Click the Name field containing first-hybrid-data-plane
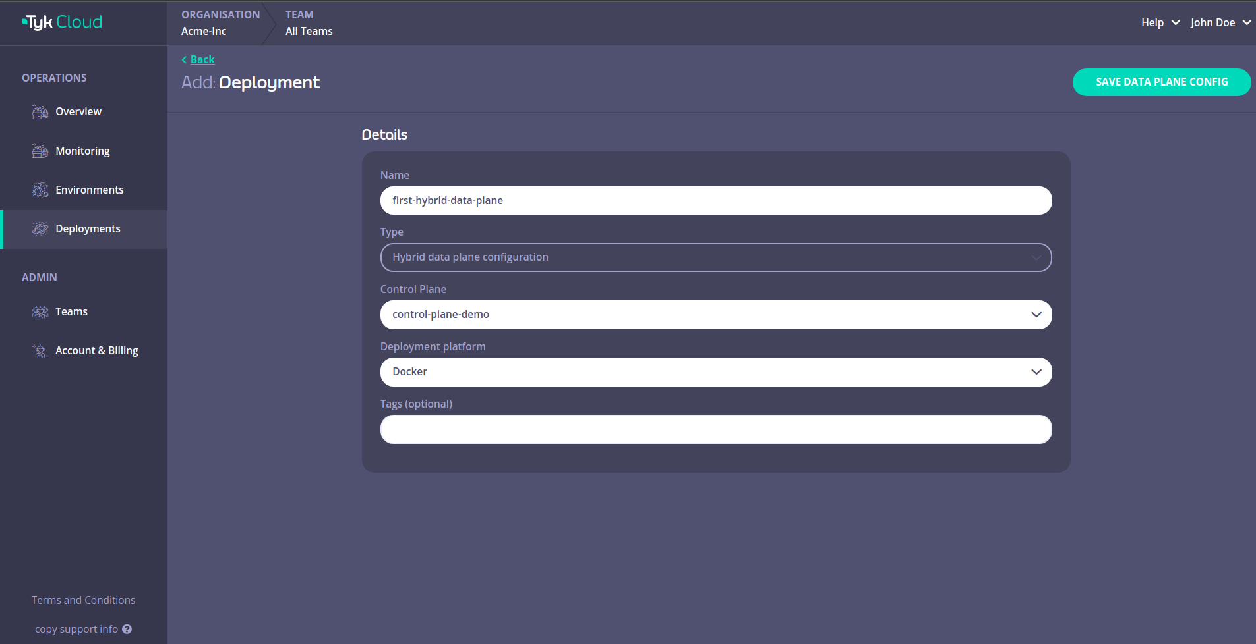The width and height of the screenshot is (1256, 644). pos(715,200)
